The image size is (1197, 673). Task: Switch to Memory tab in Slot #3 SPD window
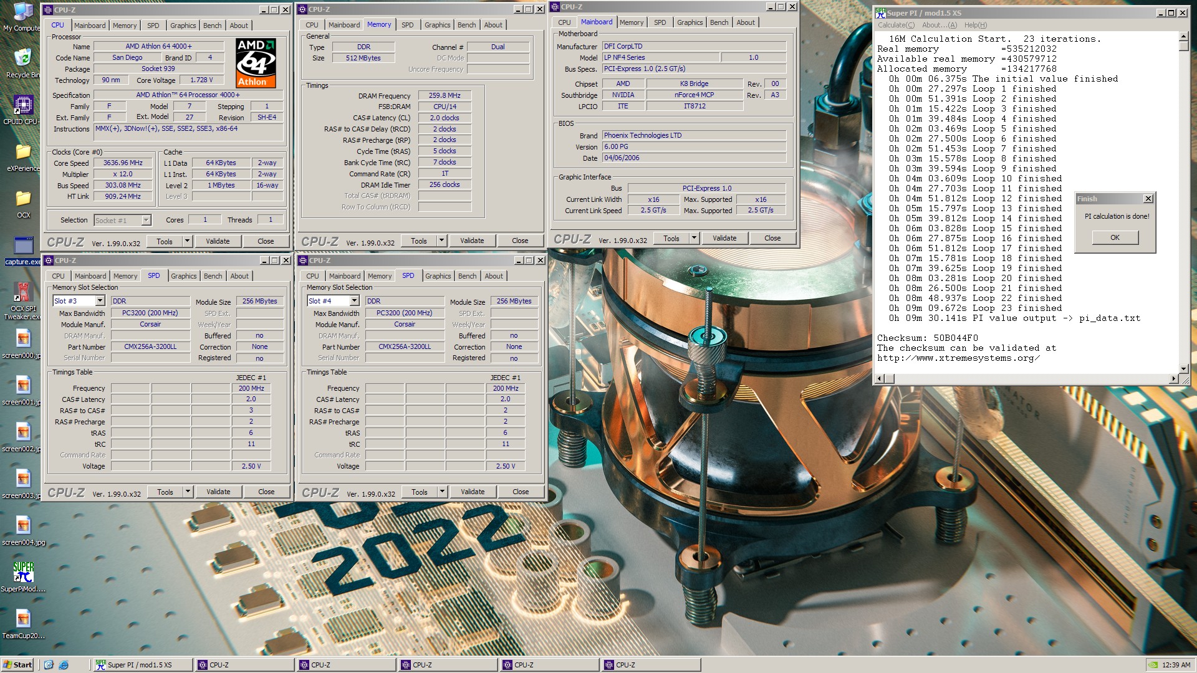[x=125, y=276]
